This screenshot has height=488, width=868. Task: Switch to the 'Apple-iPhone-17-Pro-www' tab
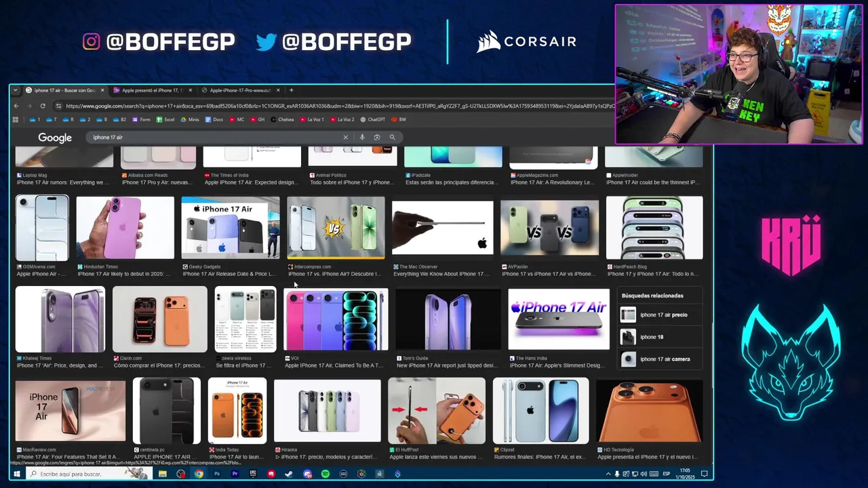[239, 90]
